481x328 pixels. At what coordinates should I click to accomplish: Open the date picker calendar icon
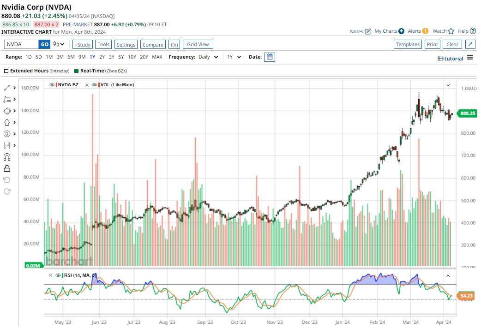[270, 57]
